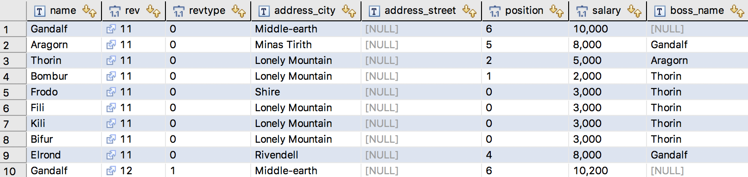Select the revtype column header
The height and width of the screenshot is (177, 748).
[208, 11]
